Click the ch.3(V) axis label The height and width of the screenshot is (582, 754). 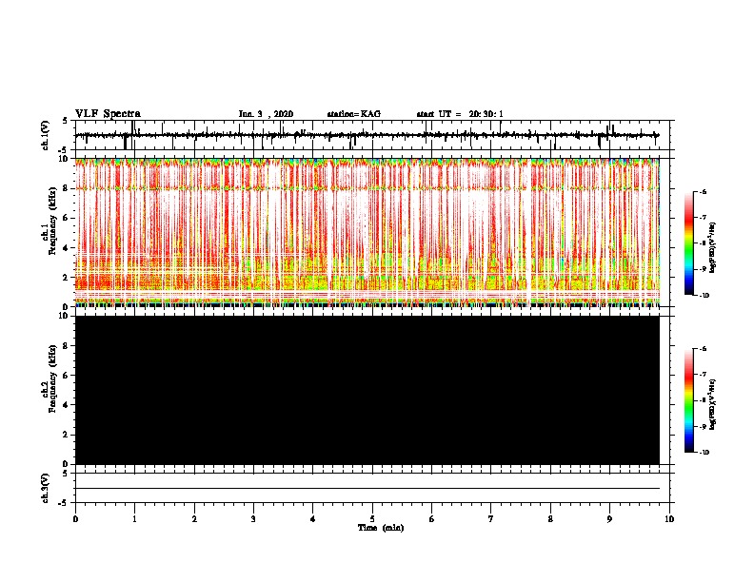tap(46, 488)
